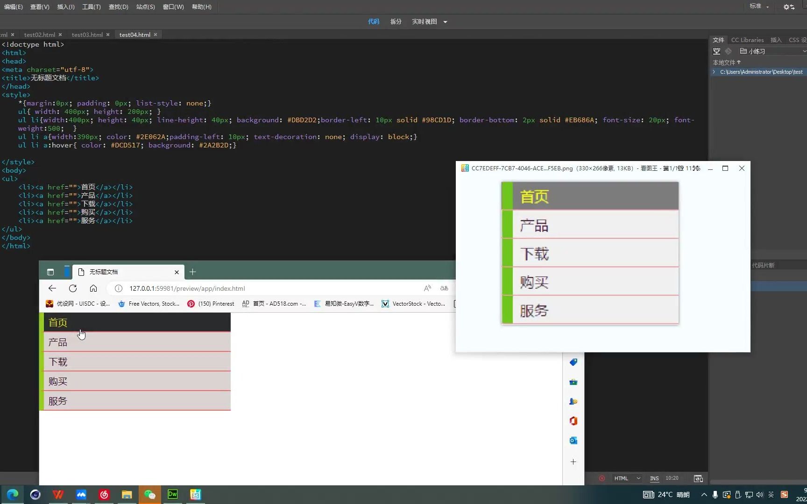The height and width of the screenshot is (504, 807).
Task: Click the 下载 link in browser preview
Action: (x=58, y=362)
